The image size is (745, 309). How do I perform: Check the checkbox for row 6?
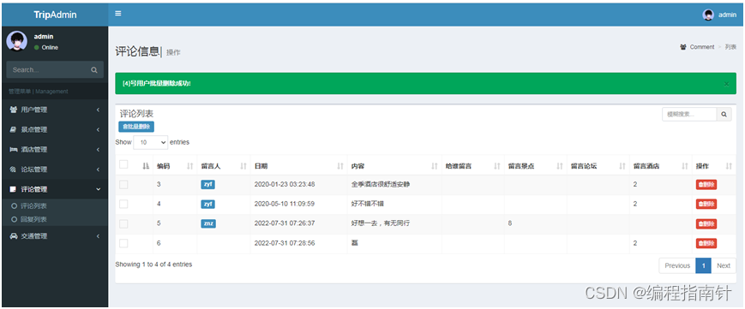(x=123, y=243)
